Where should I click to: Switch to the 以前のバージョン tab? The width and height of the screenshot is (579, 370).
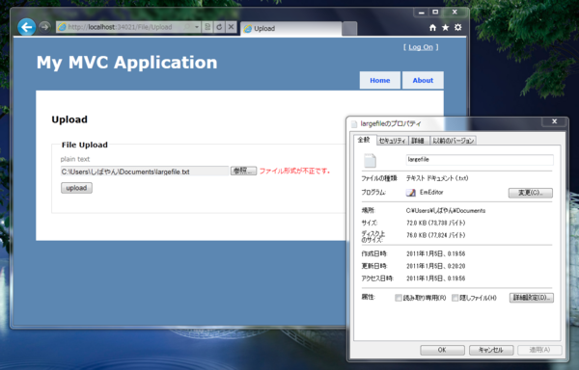pos(454,141)
